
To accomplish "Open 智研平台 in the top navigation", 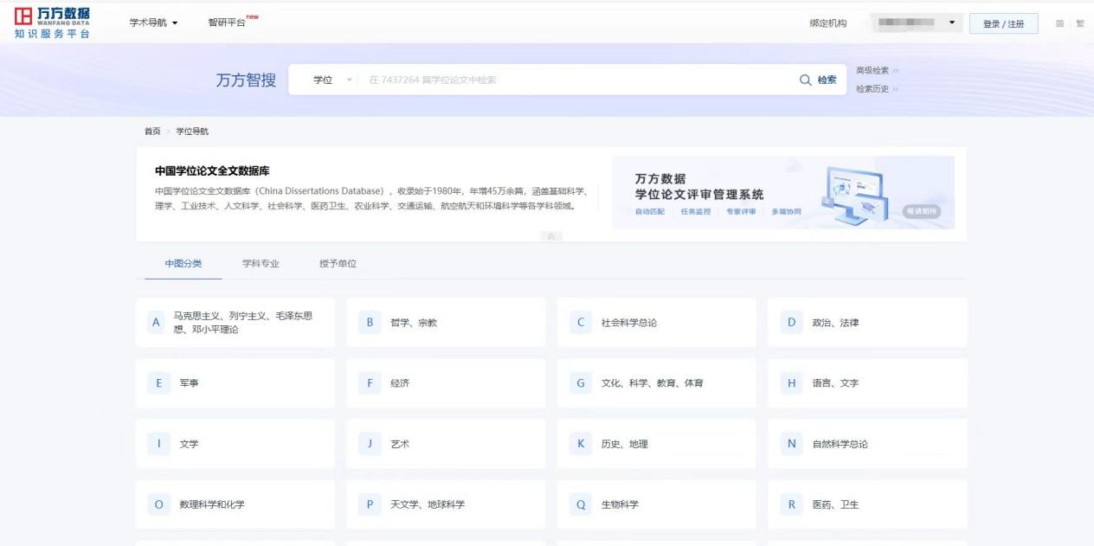I will (x=228, y=23).
